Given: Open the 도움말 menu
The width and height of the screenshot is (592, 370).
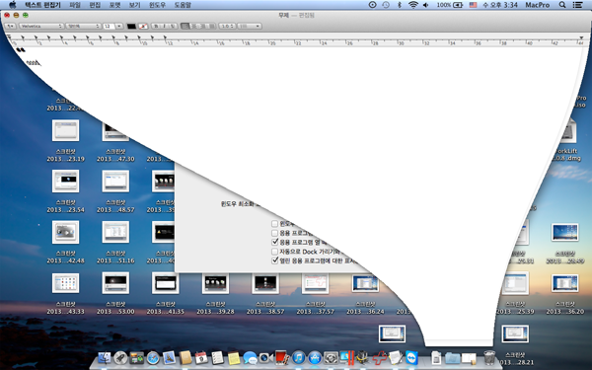Looking at the screenshot, I should pyautogui.click(x=183, y=5).
